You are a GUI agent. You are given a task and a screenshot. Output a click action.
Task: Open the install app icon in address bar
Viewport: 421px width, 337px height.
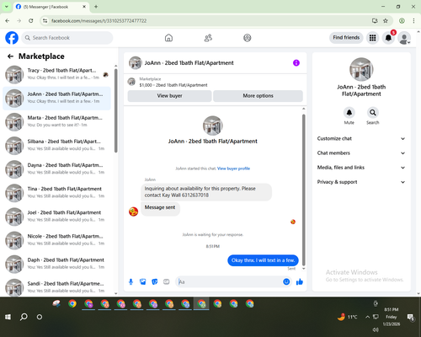pos(375,21)
